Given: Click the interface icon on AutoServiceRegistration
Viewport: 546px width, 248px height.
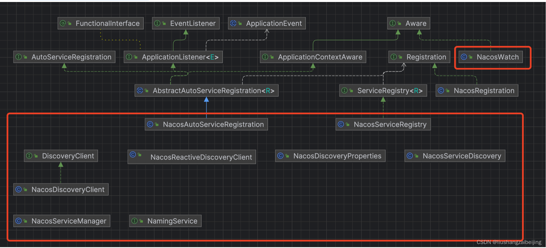Looking at the screenshot, I should point(19,57).
